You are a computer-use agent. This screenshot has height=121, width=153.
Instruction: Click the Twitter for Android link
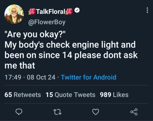click(x=88, y=77)
